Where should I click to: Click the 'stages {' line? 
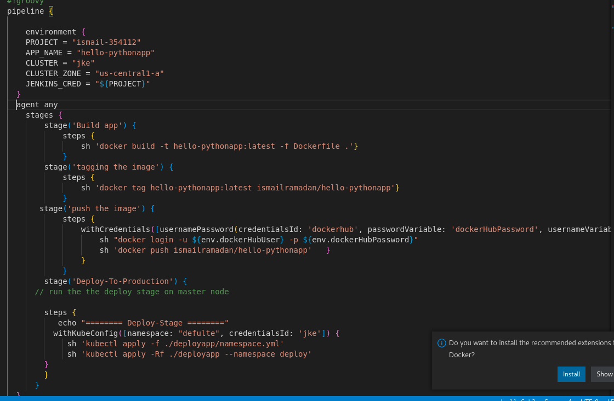pos(44,115)
